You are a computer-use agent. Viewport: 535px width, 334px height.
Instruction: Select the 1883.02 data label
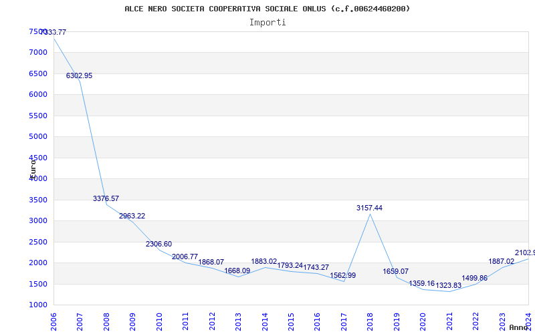pyautogui.click(x=263, y=262)
